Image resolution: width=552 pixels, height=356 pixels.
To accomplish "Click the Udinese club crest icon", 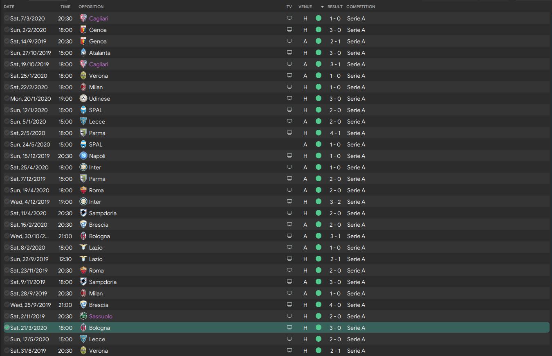I will 83,99.
